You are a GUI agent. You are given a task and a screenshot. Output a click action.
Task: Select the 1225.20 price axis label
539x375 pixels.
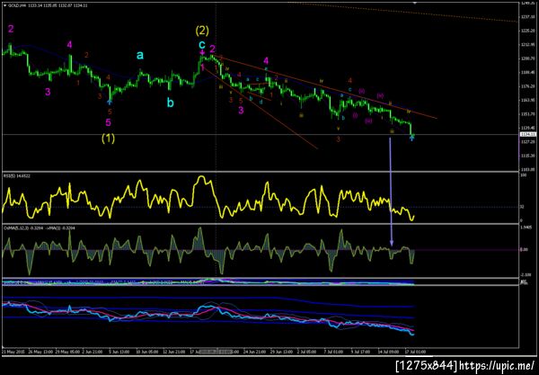point(527,31)
